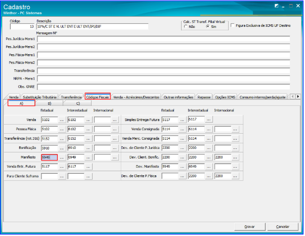Open lookup for Manifesto Estadual code
Image resolution: width=305 pixels, height=236 pixels.
[62, 158]
